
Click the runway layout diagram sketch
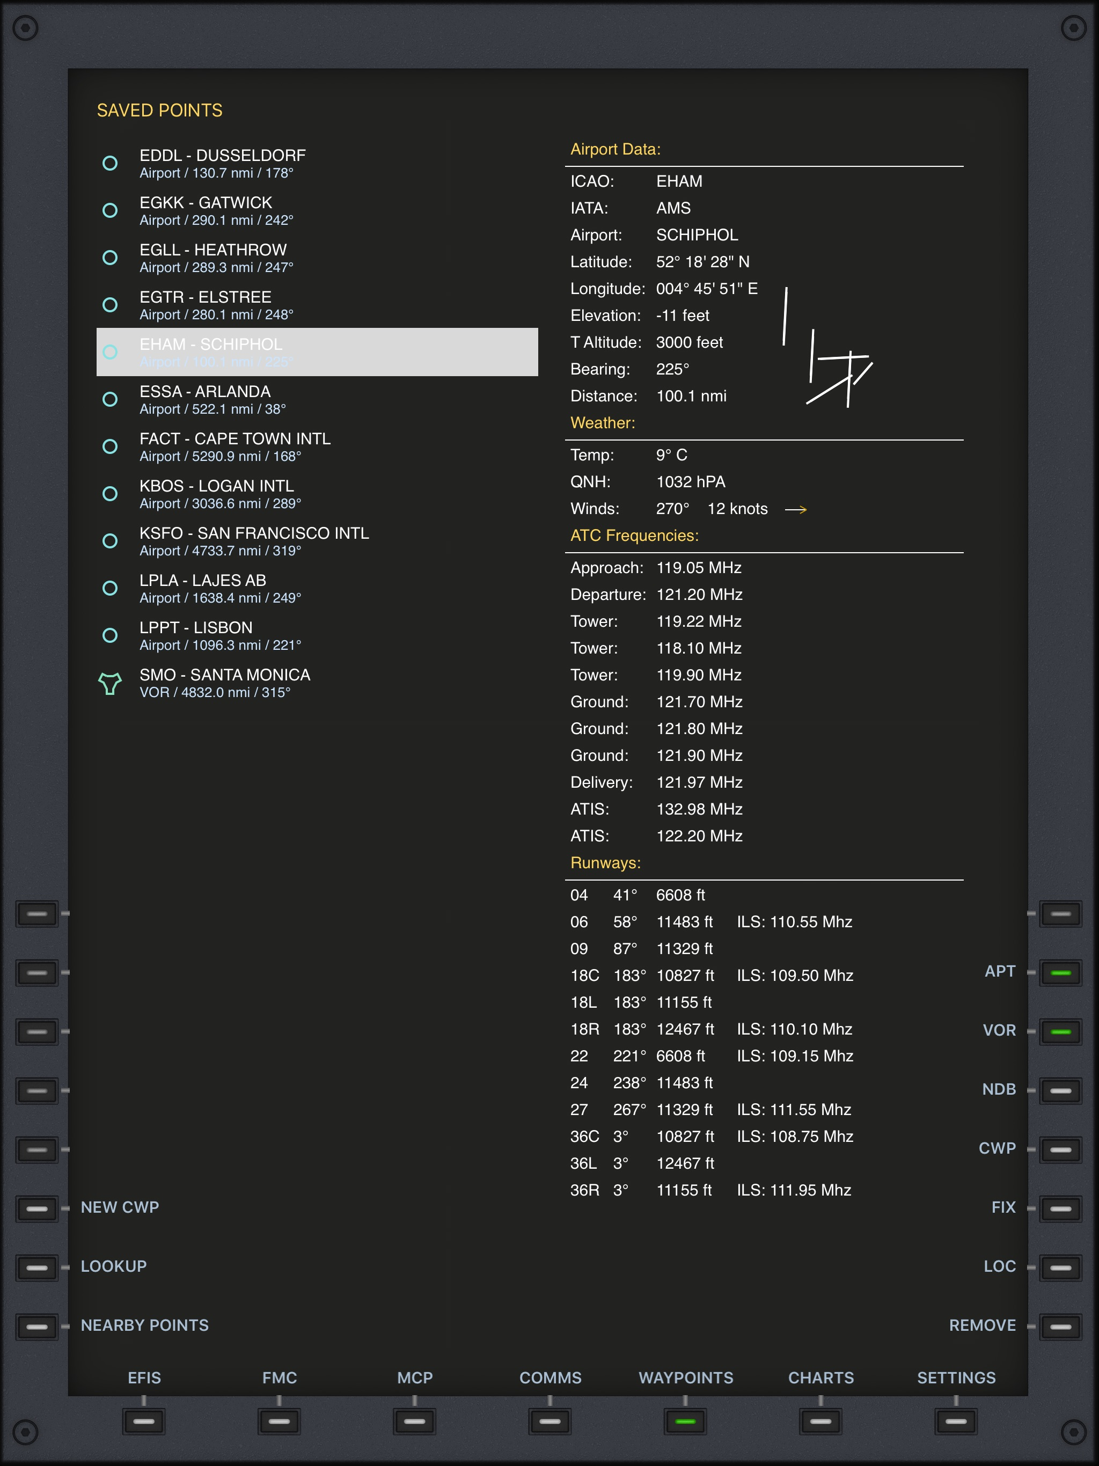point(827,347)
